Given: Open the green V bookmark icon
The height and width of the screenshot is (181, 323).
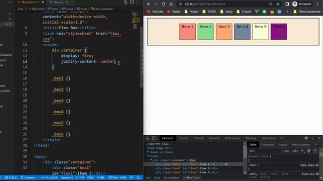Looking at the screenshot, I should pyautogui.click(x=257, y=12).
